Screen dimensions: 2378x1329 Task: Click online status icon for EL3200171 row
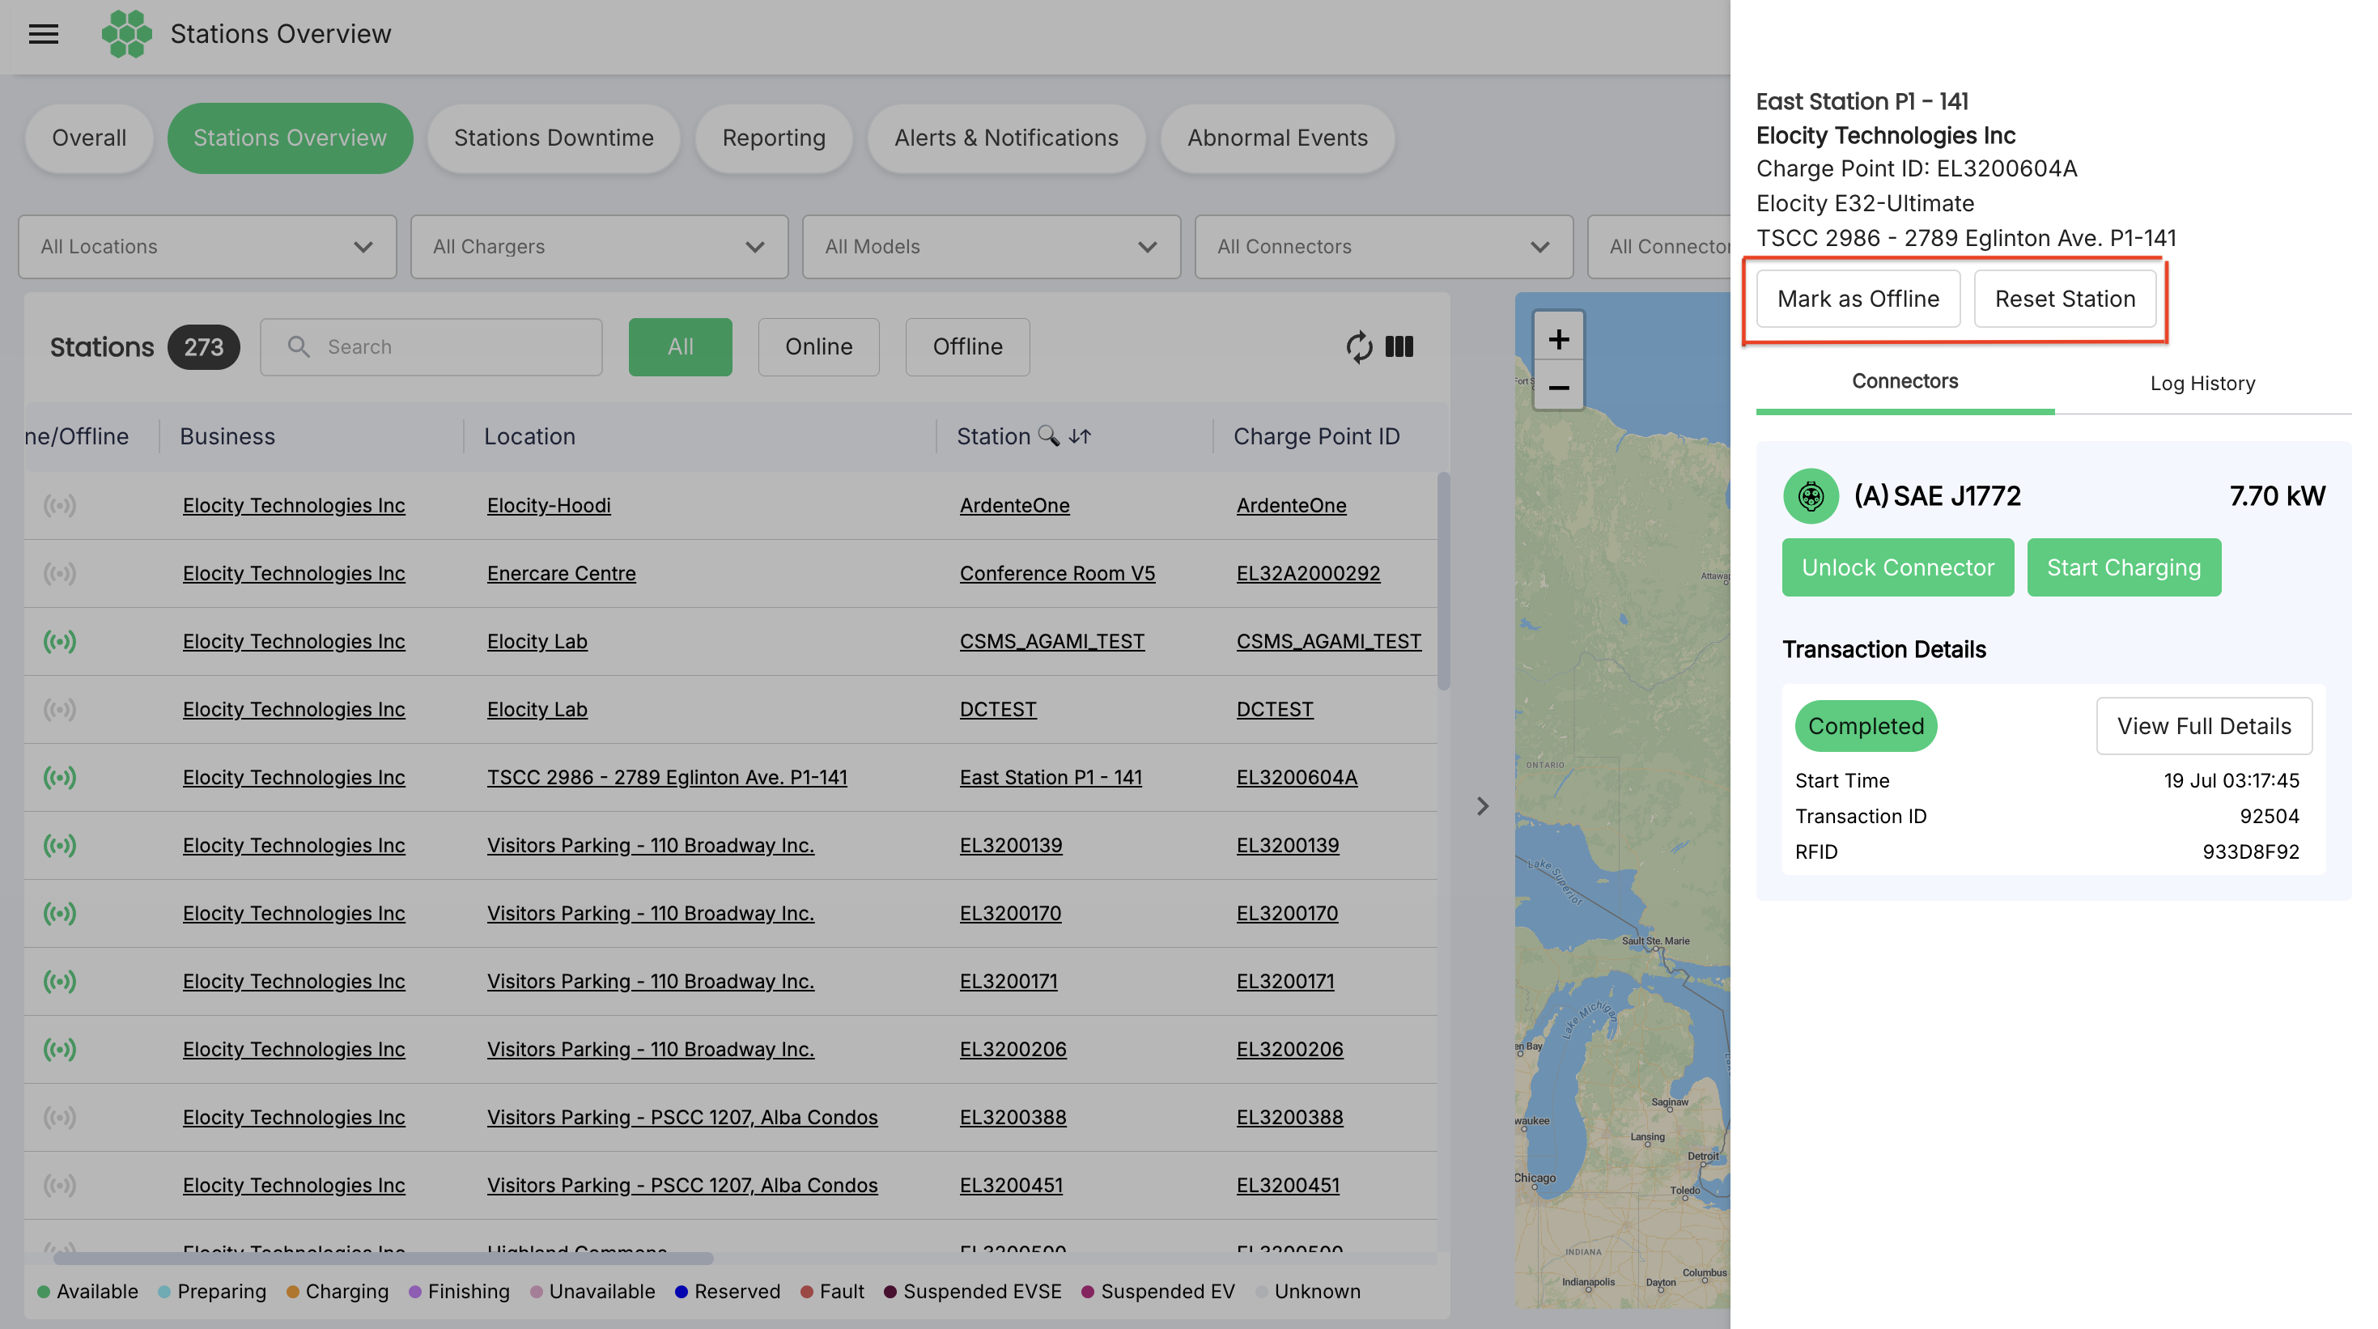tap(60, 982)
